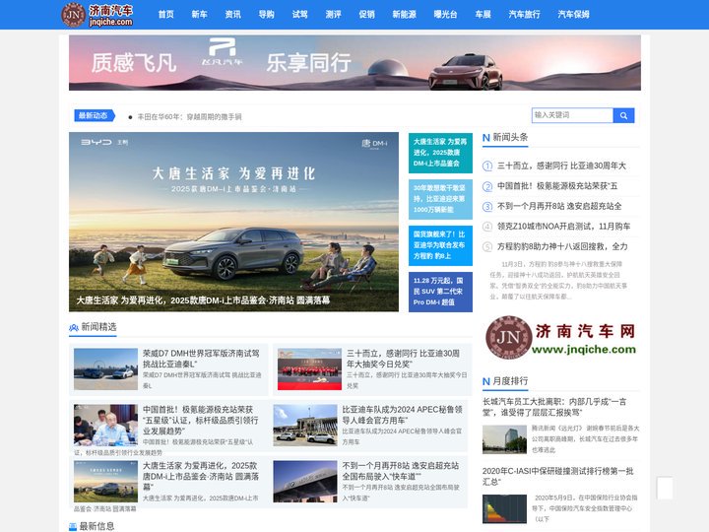Click the 月度排行 N heading icon
Screen dimensions: 709x532
pyautogui.click(x=486, y=381)
